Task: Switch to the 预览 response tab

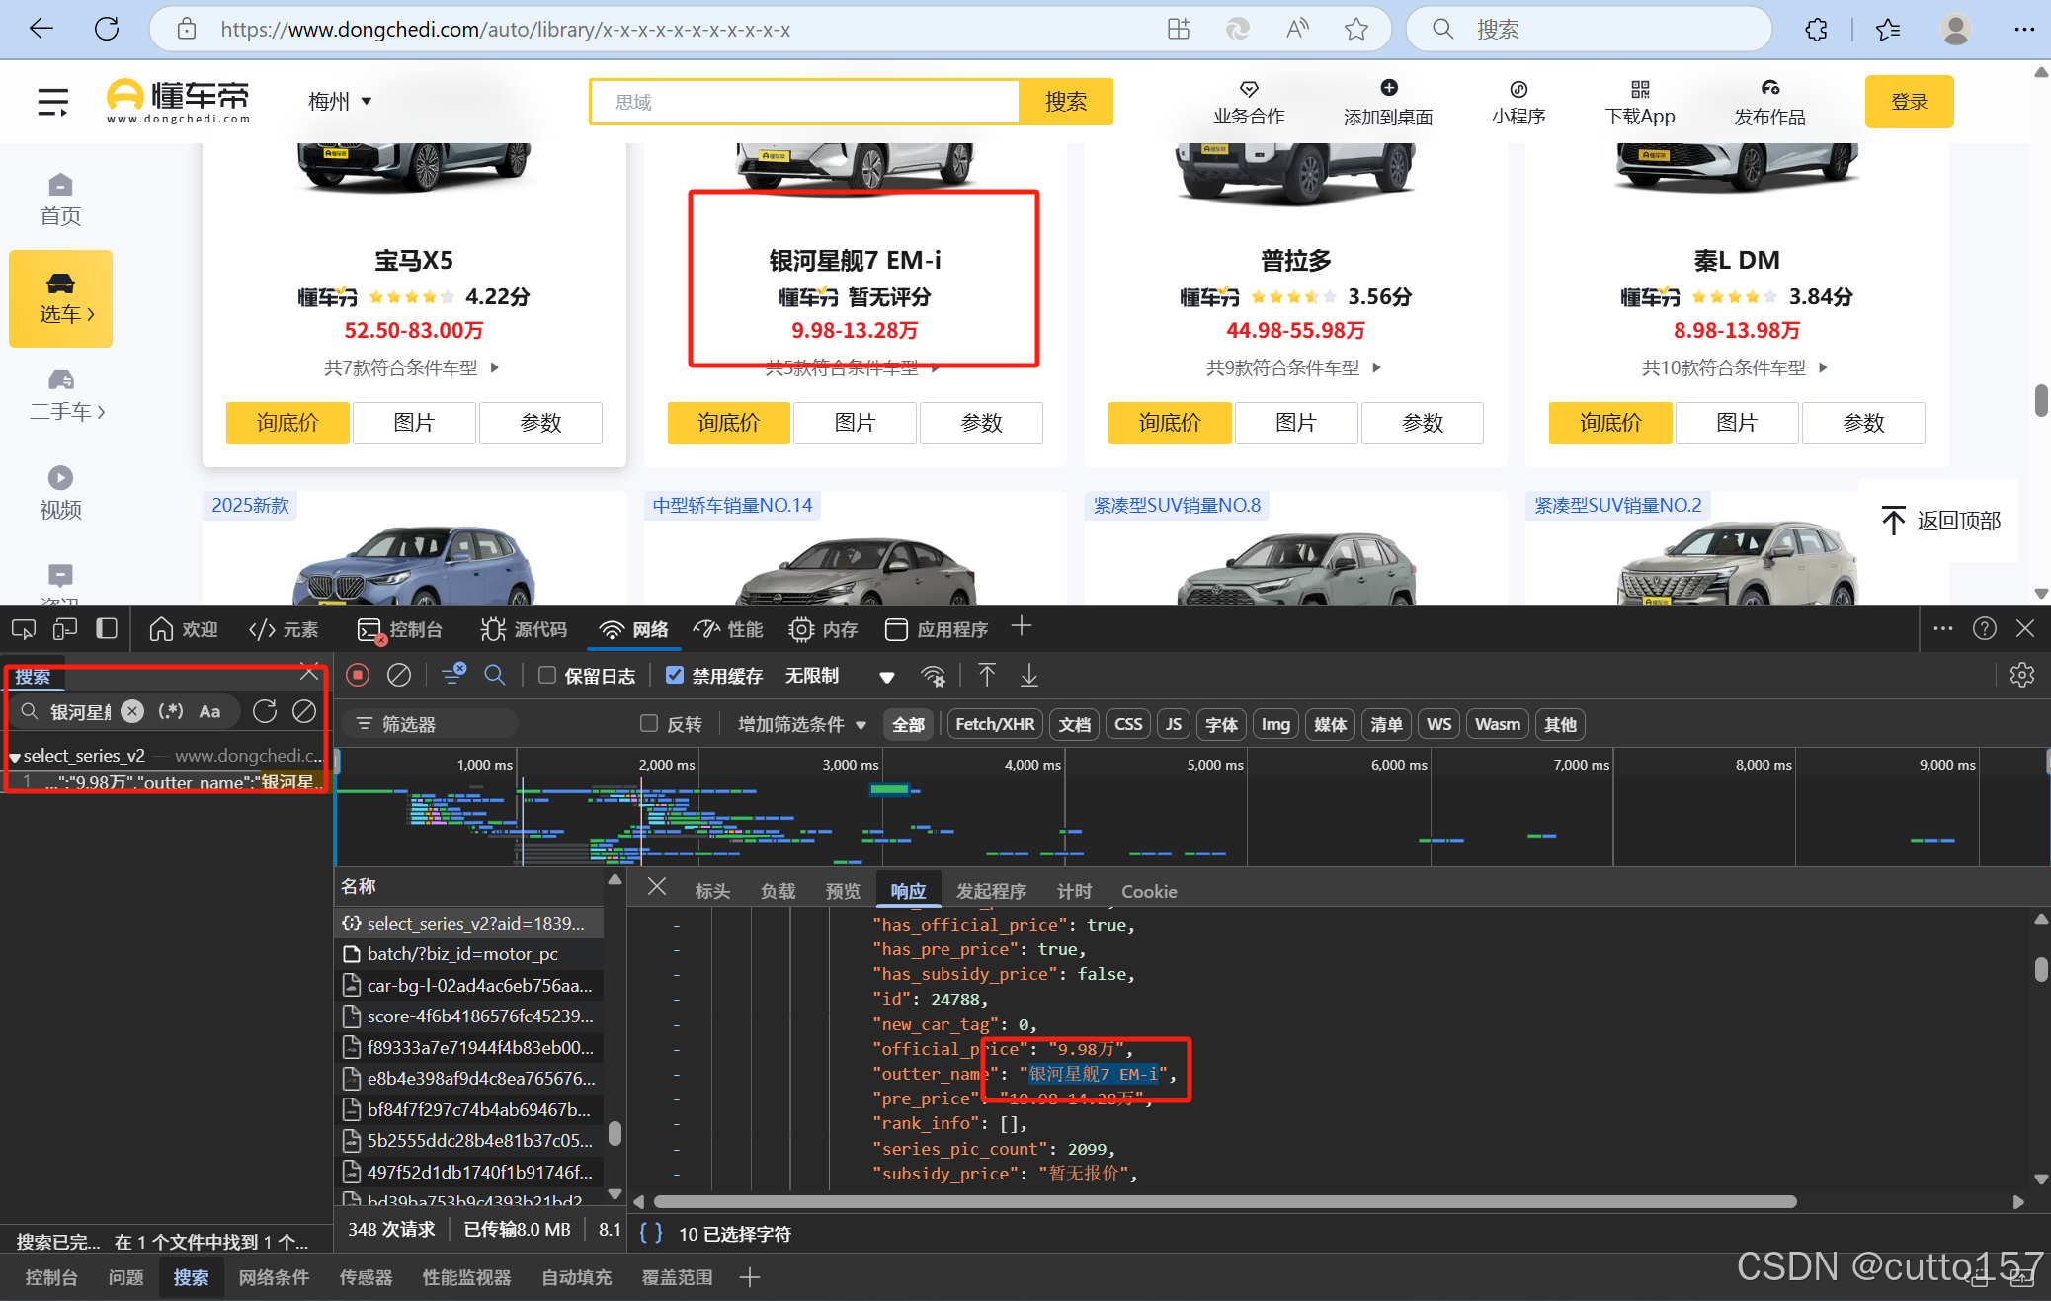Action: 843,891
